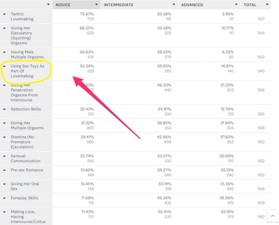Screen dimensions: 279x225
Task: Expand the Sensual Communication row arrow
Action: (4, 157)
